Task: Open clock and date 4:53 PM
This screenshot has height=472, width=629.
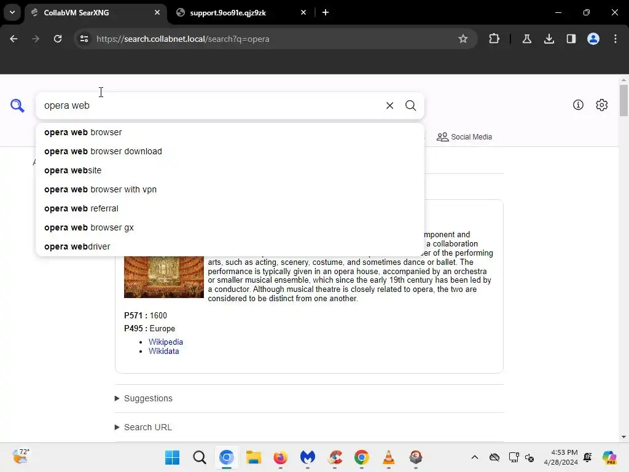Action: pyautogui.click(x=561, y=457)
